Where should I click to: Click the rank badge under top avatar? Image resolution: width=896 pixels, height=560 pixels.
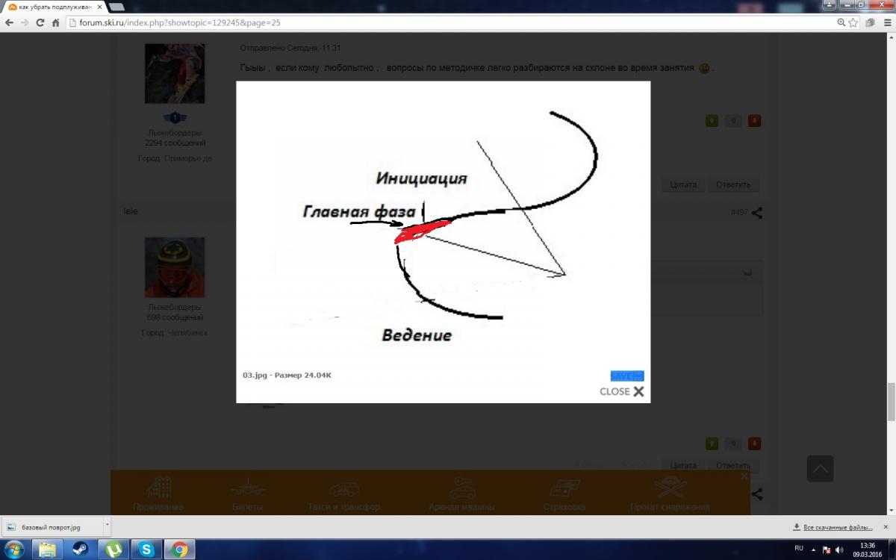click(175, 117)
